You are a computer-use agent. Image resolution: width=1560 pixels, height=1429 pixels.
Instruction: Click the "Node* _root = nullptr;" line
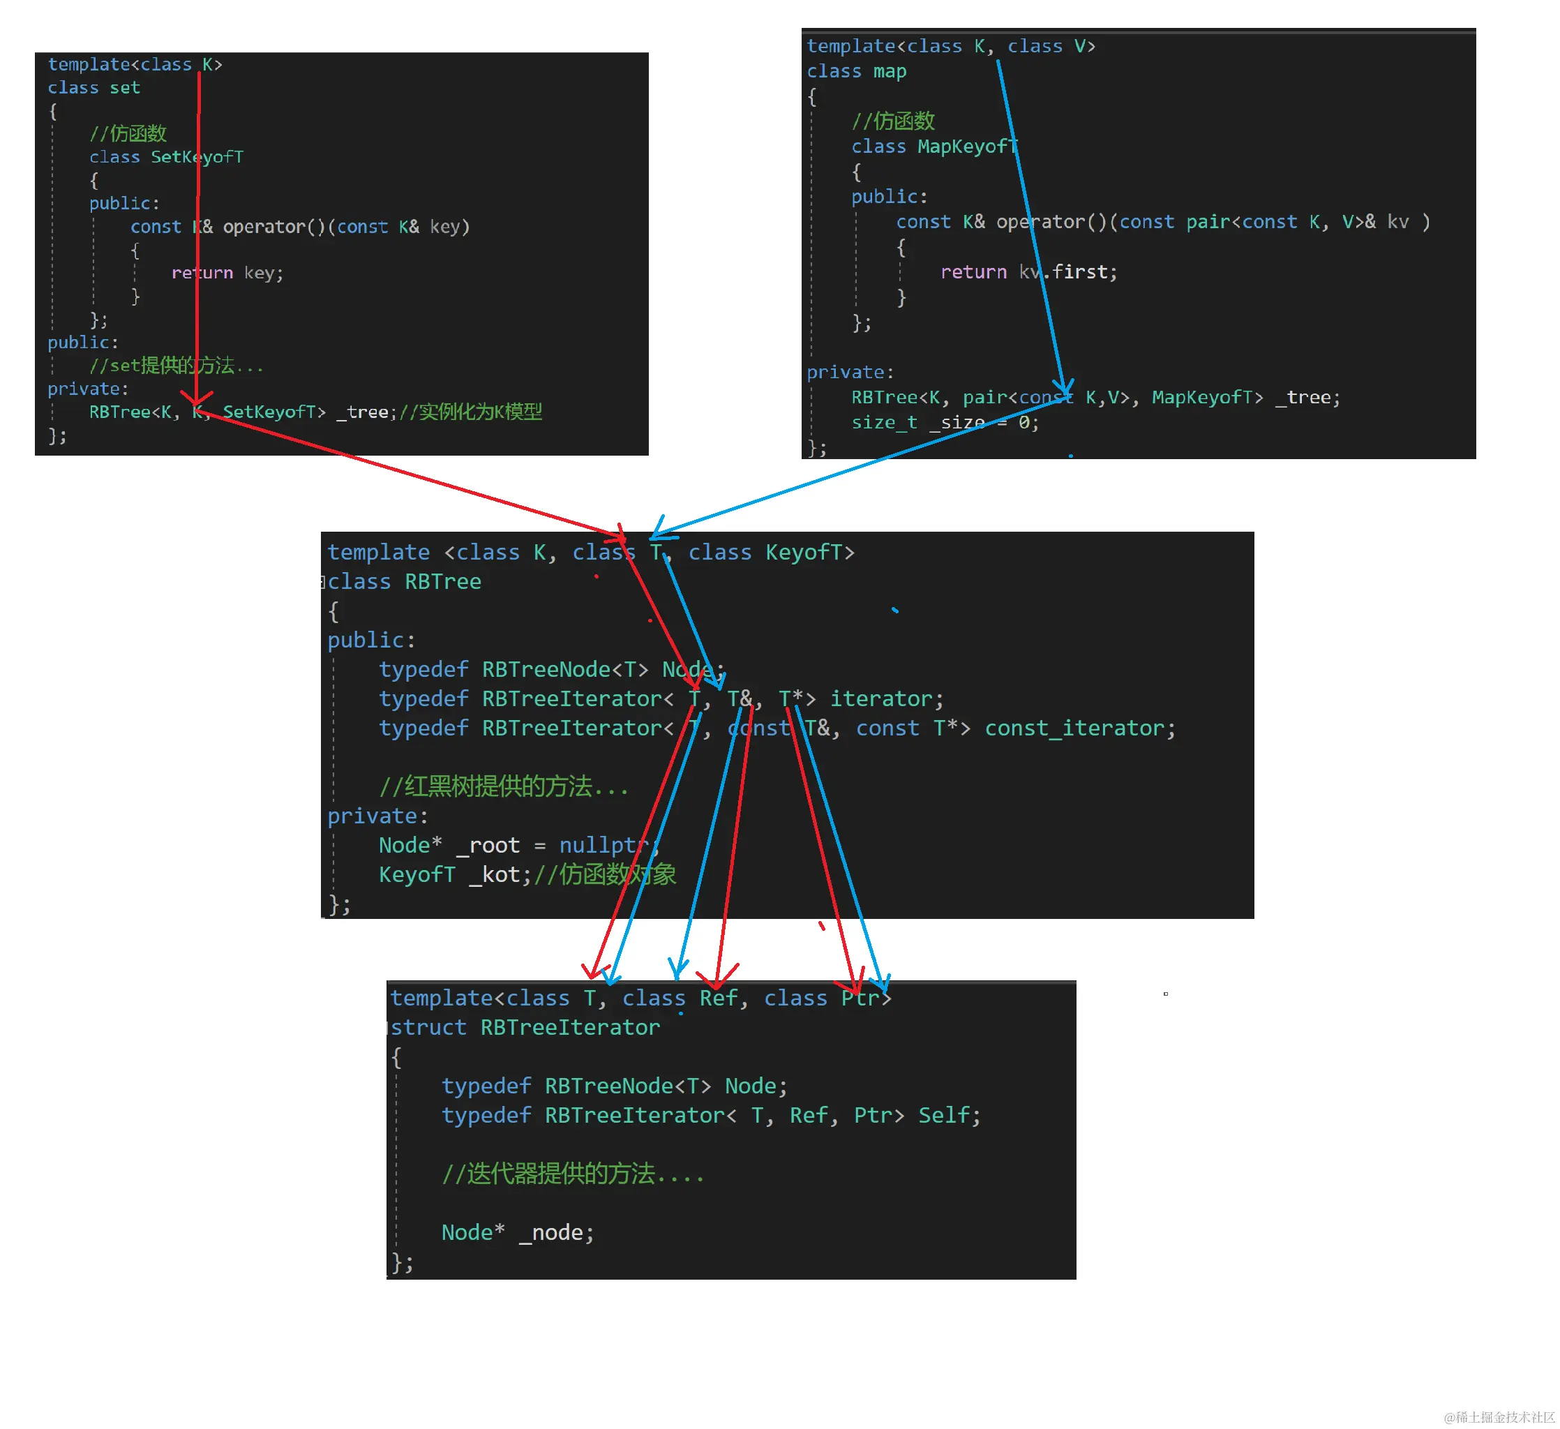519,845
